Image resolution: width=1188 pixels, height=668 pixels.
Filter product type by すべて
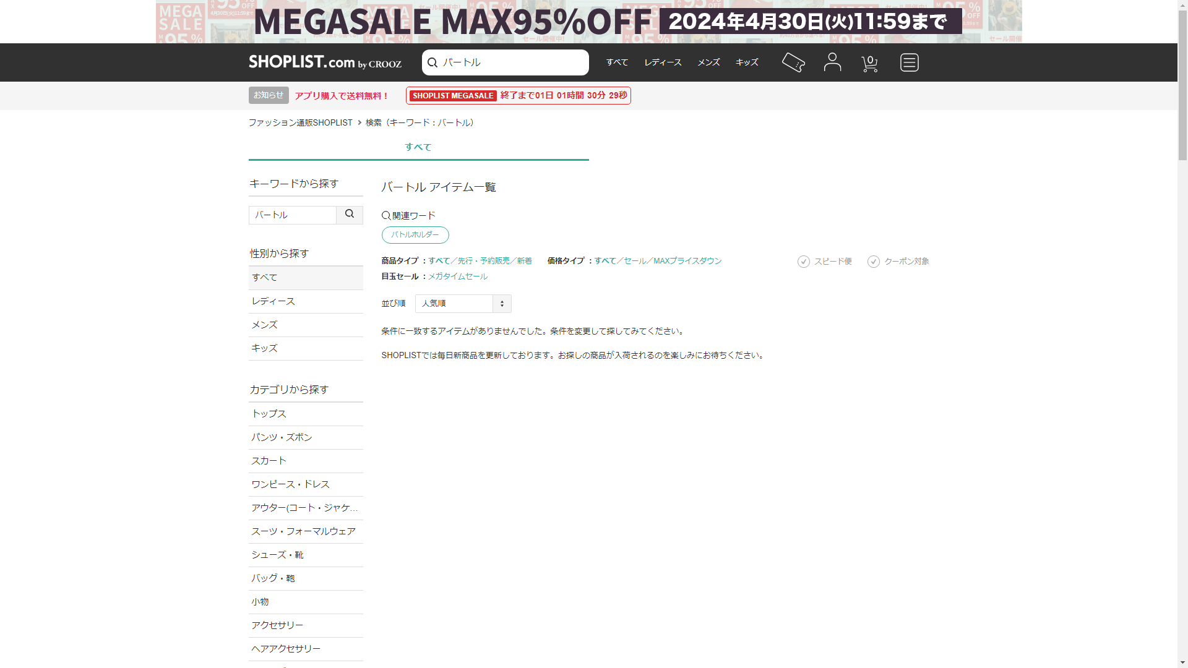[x=439, y=261]
